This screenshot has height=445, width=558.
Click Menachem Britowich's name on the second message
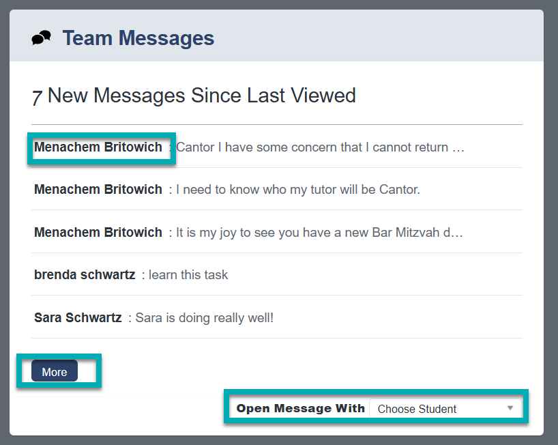[98, 189]
